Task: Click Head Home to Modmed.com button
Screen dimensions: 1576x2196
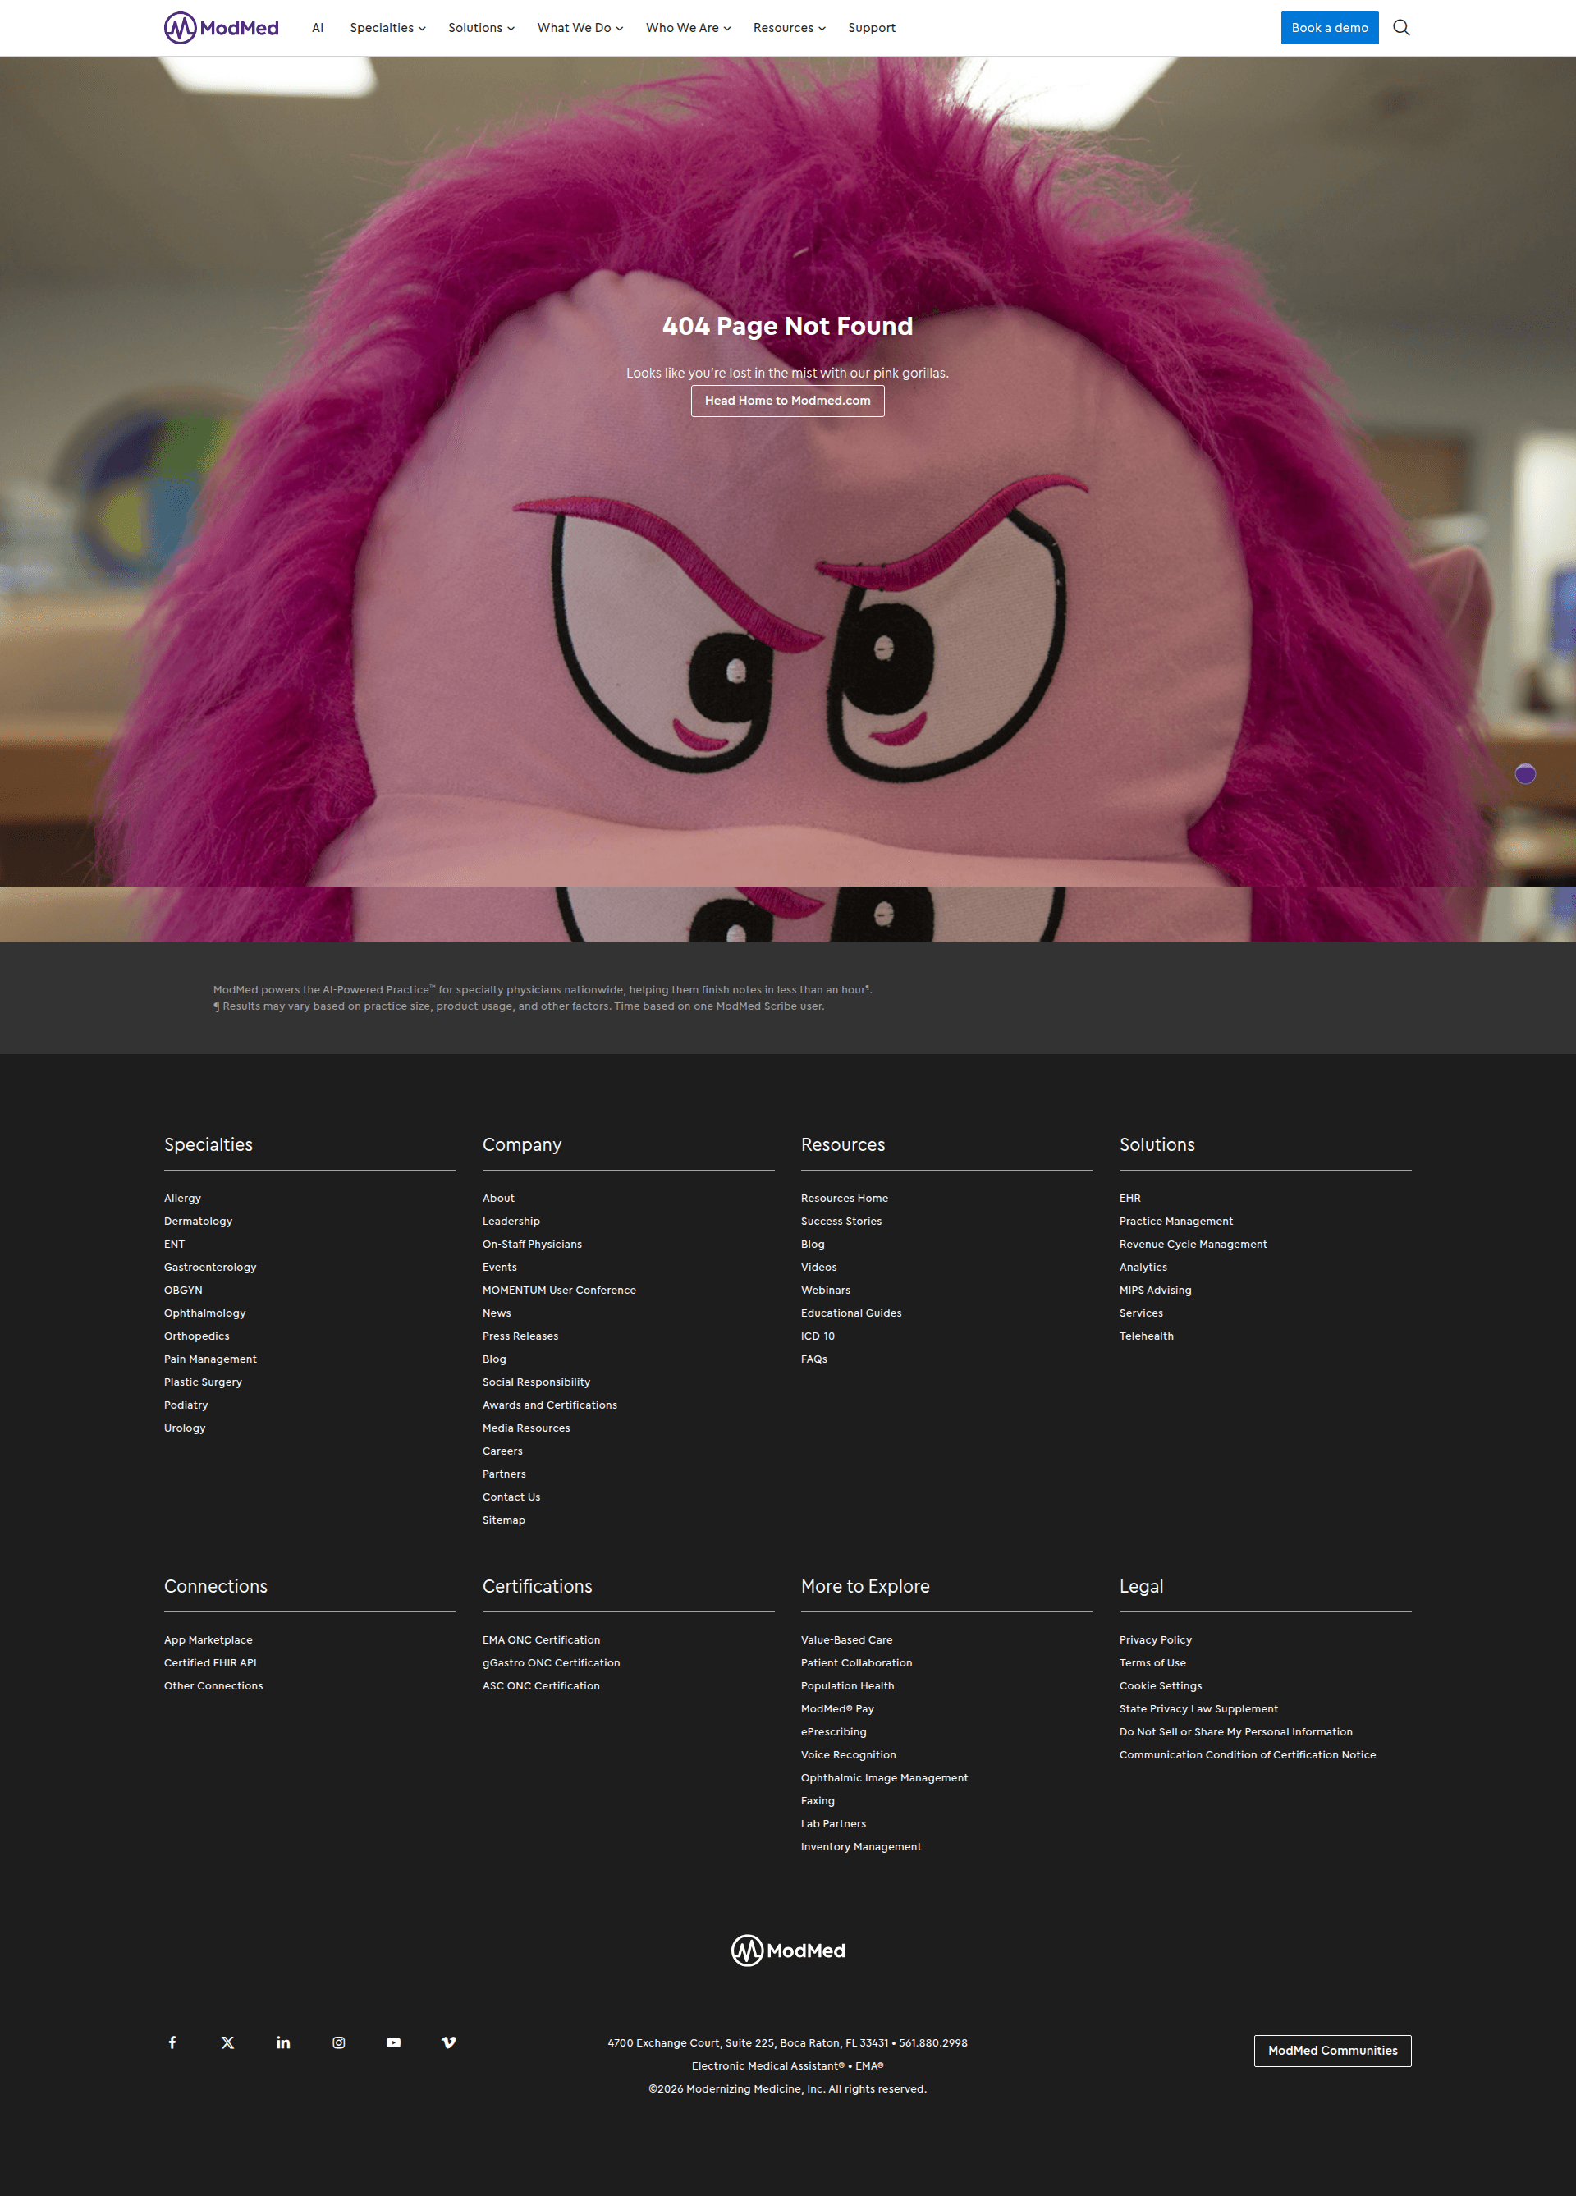Action: tap(787, 401)
